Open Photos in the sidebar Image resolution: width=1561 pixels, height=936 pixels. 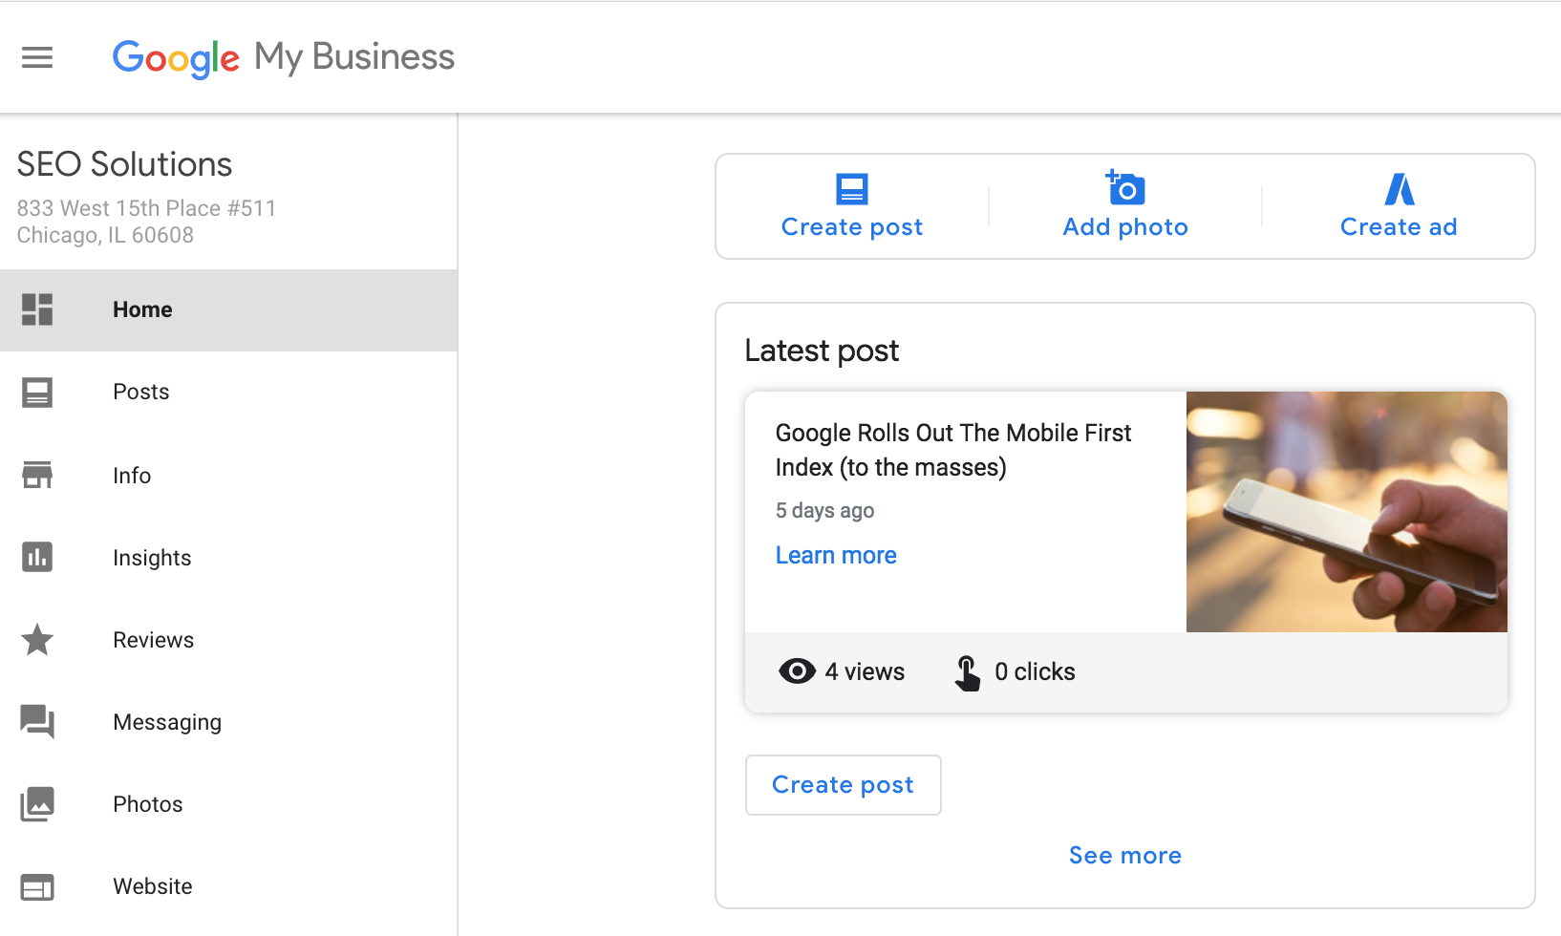[228, 804]
